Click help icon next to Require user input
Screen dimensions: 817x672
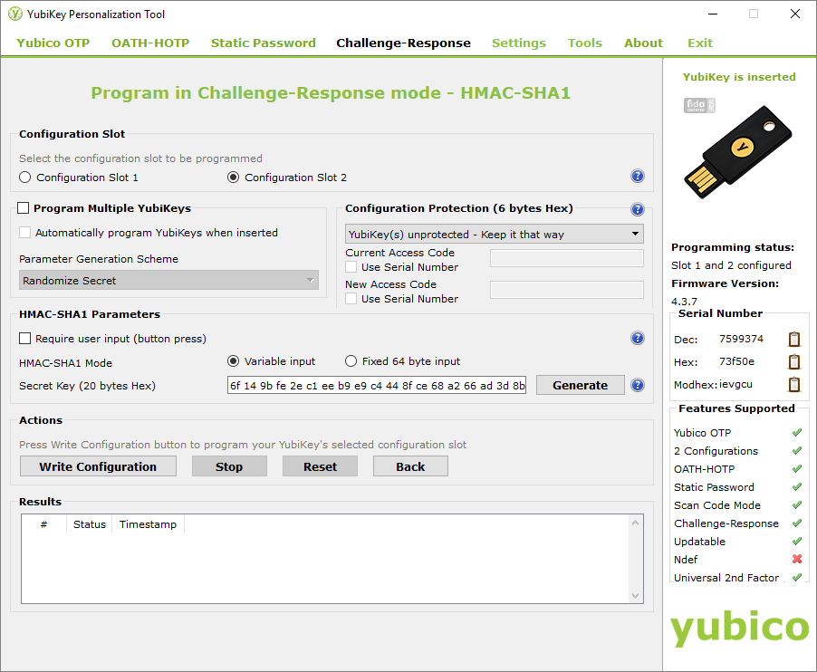click(x=637, y=339)
